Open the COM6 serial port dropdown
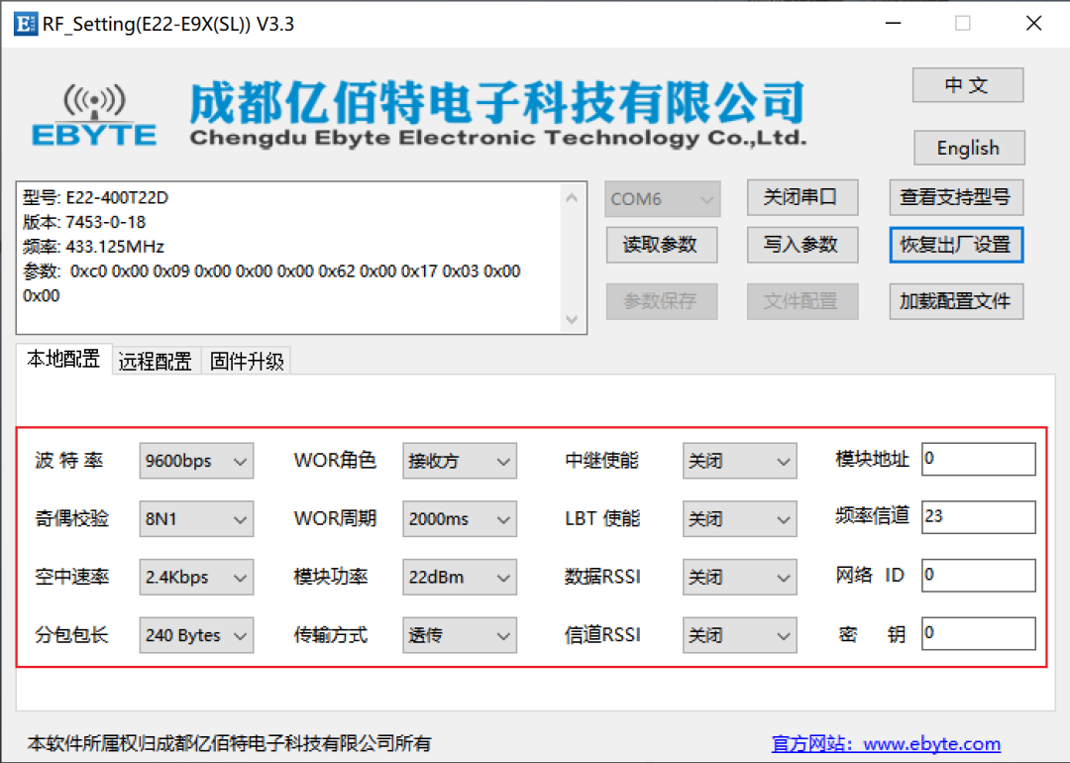Screen dimensions: 1070x763 click(x=662, y=198)
